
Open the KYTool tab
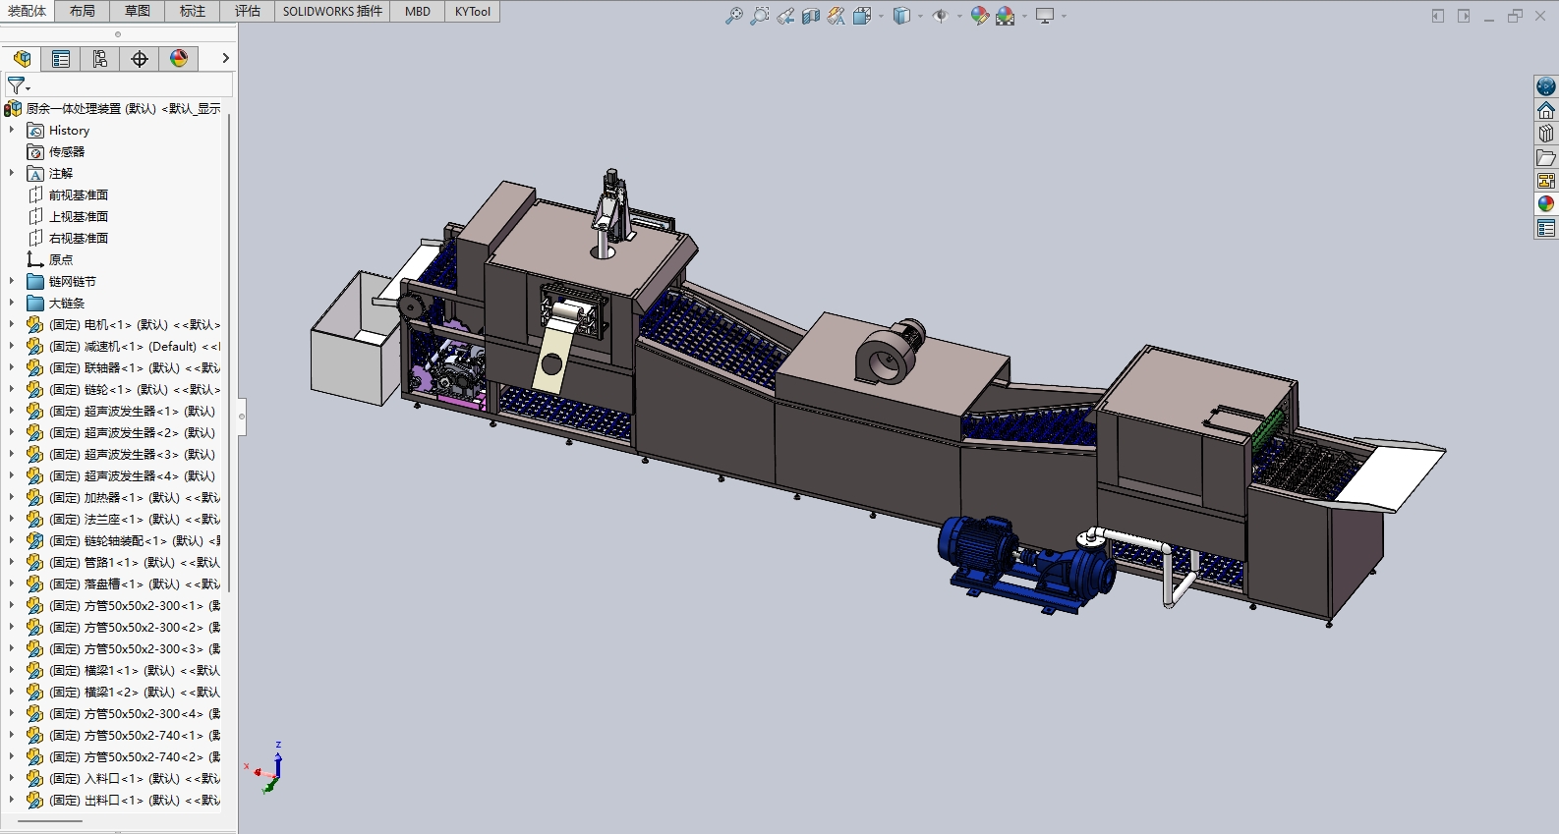pos(473,11)
